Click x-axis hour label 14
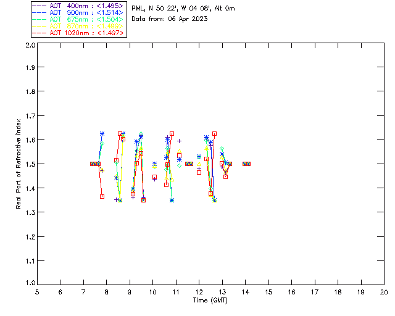 pos(246,292)
